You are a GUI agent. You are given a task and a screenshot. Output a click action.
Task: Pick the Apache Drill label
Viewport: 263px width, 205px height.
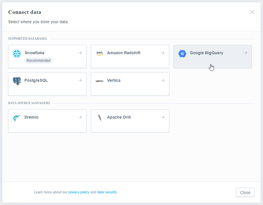coord(119,117)
